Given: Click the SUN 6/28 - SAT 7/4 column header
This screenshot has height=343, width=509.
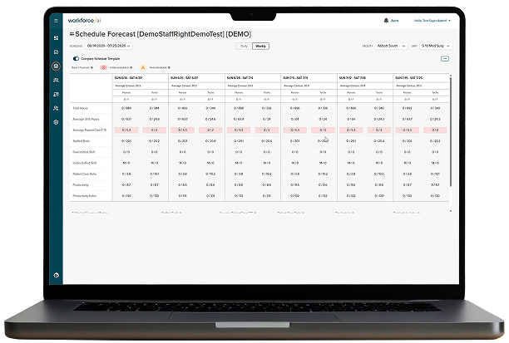Looking at the screenshot, I should pyautogui.click(x=240, y=78).
